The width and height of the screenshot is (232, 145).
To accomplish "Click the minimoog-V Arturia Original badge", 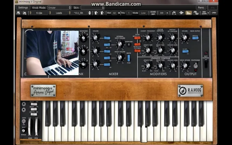I will (43, 90).
